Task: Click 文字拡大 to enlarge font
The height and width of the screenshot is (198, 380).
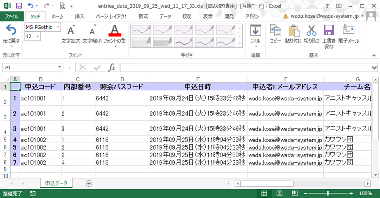Action: coord(71,34)
